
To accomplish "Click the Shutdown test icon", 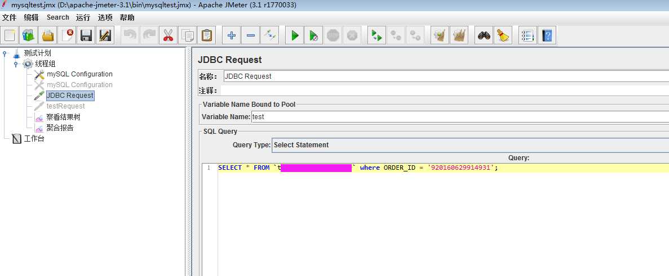I will [x=352, y=35].
